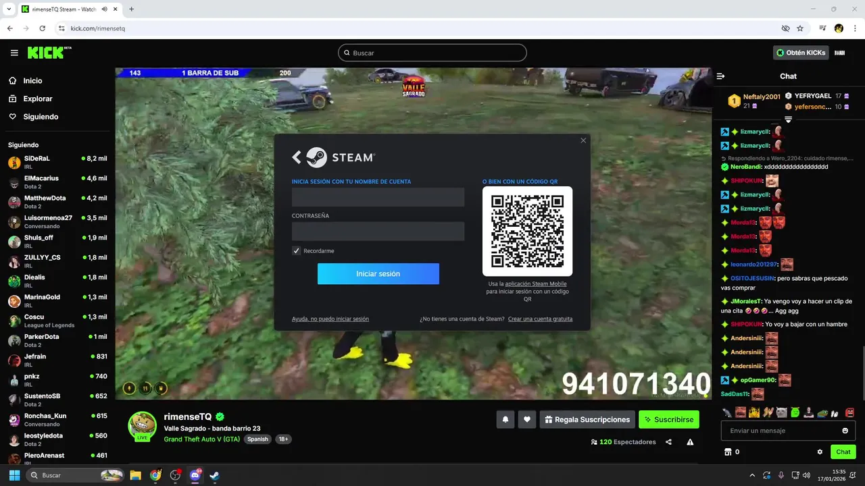Image resolution: width=865 pixels, height=486 pixels.
Task: Open Neftaly2001 top gifter entry
Action: tap(754, 101)
